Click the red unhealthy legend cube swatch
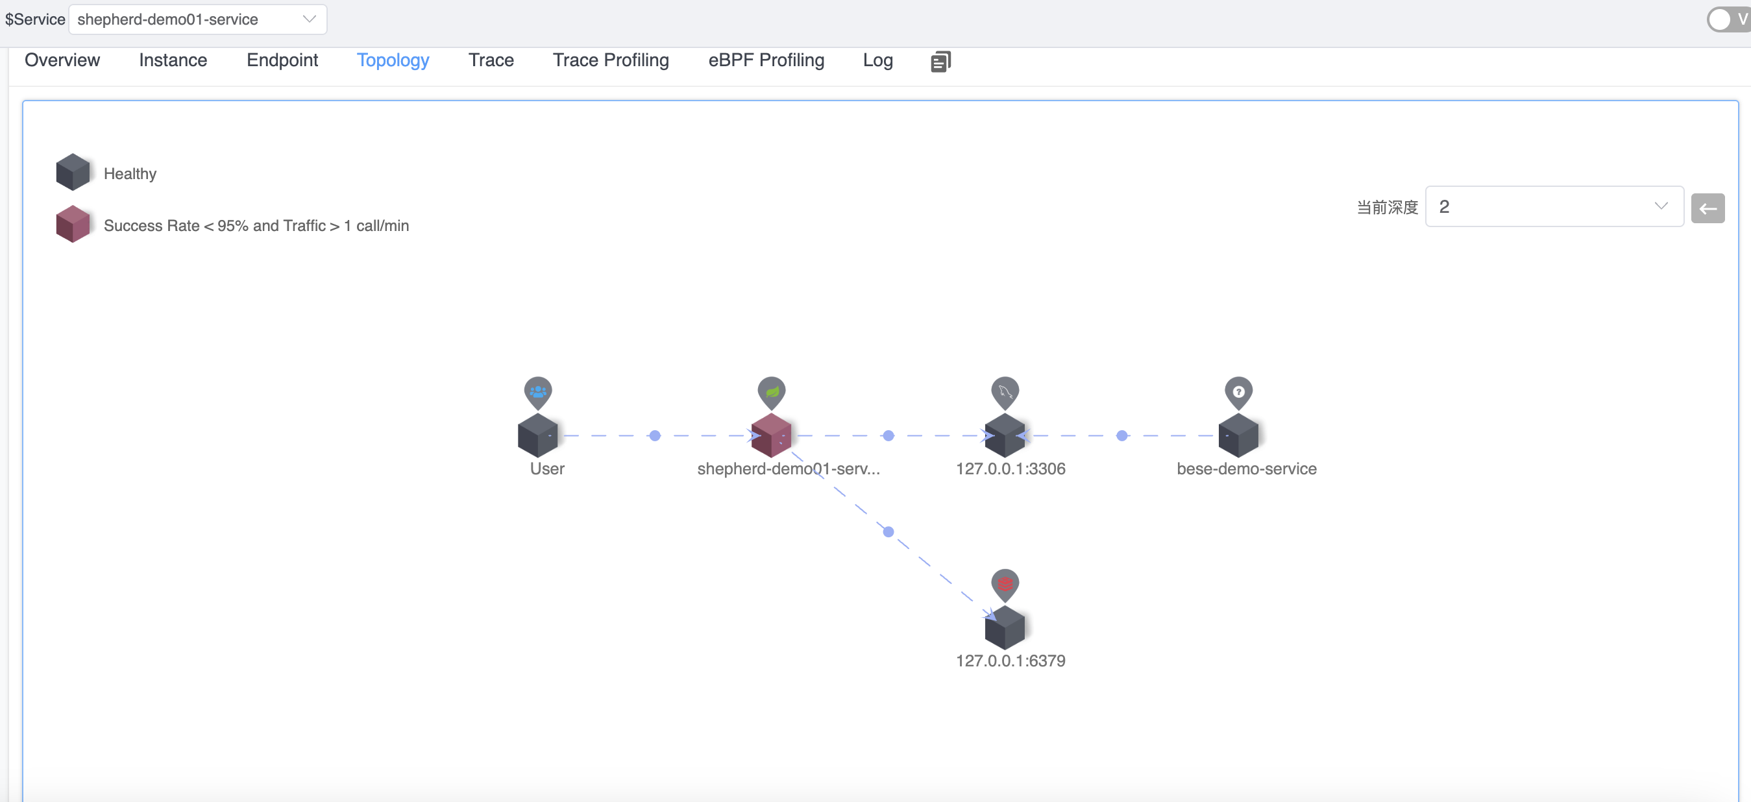The width and height of the screenshot is (1751, 802). [x=73, y=225]
